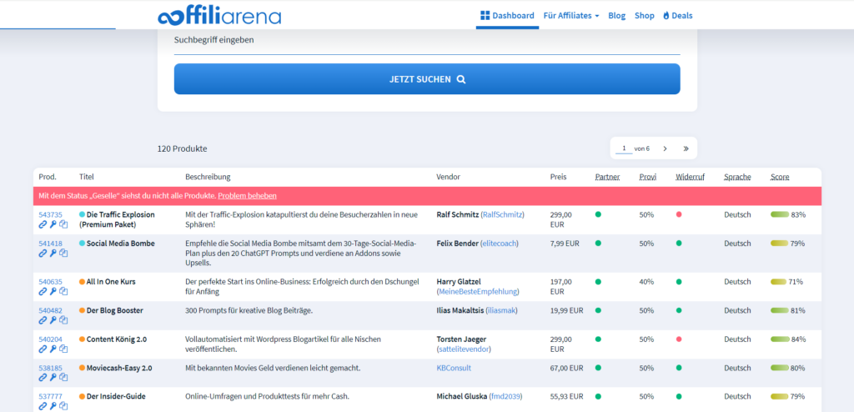The image size is (854, 412).
Task: Jump to last results page double arrow
Action: click(686, 148)
